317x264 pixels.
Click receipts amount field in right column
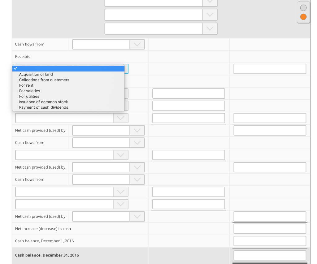point(270,69)
